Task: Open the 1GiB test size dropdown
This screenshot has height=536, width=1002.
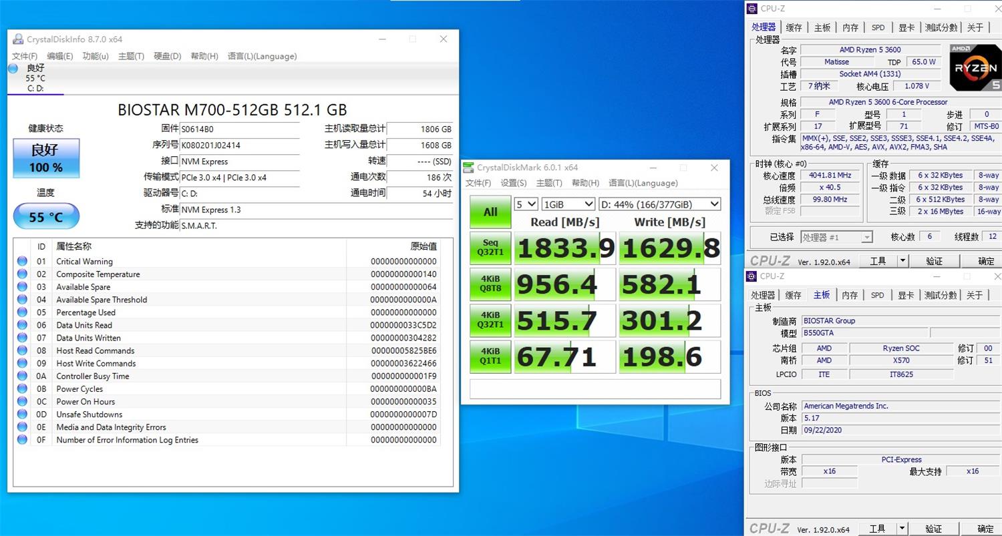Action: [568, 204]
